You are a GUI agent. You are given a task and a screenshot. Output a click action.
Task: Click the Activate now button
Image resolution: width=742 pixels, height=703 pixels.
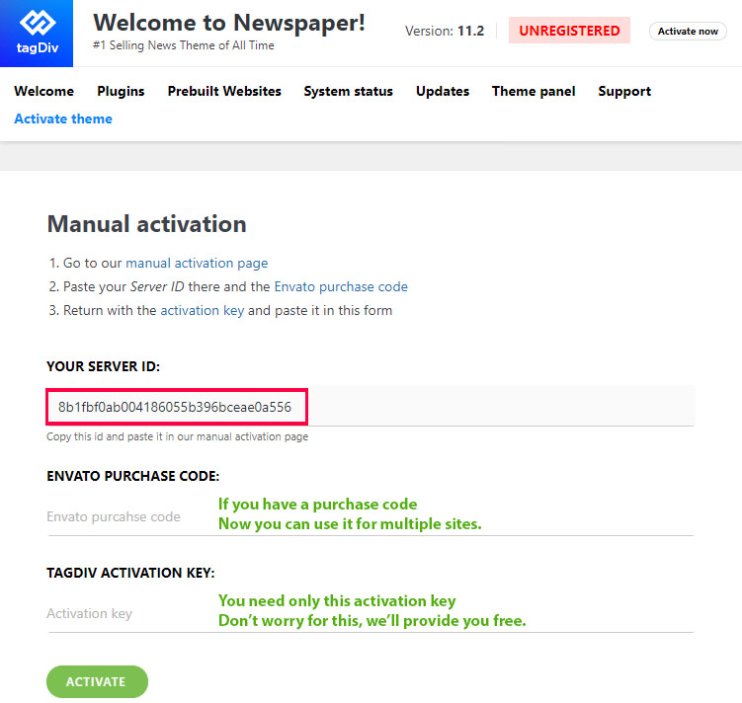[688, 32]
